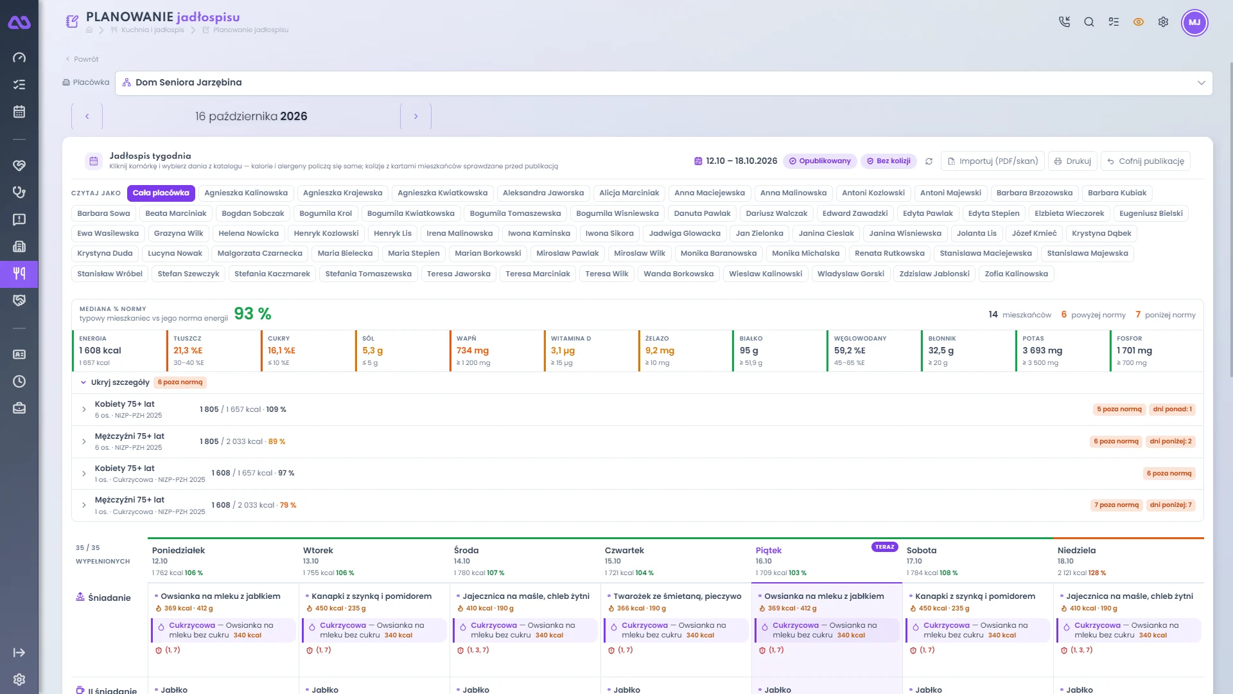Toggle the orange eye visibility icon
Image resolution: width=1233 pixels, height=694 pixels.
pyautogui.click(x=1139, y=22)
